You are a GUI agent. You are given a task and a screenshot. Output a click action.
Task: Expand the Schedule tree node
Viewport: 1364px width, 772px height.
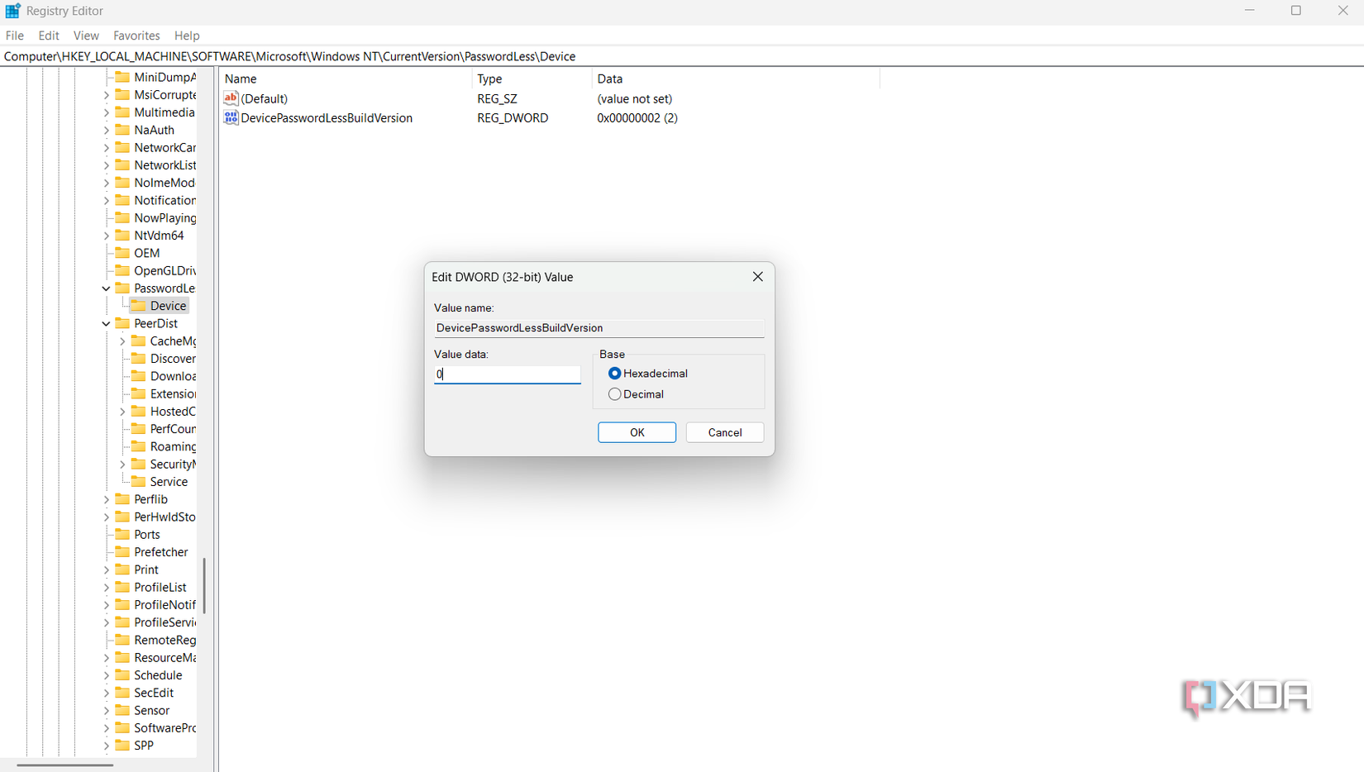106,675
